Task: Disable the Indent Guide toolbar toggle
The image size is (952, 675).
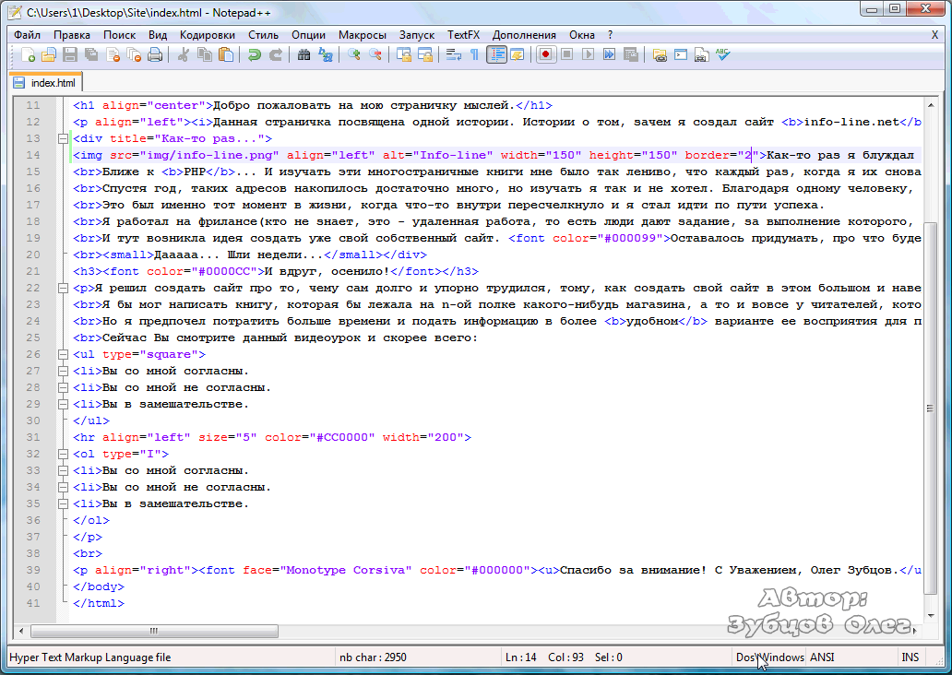Action: click(x=496, y=55)
